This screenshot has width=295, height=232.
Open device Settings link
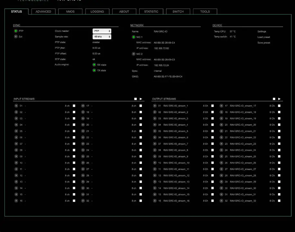click(262, 31)
